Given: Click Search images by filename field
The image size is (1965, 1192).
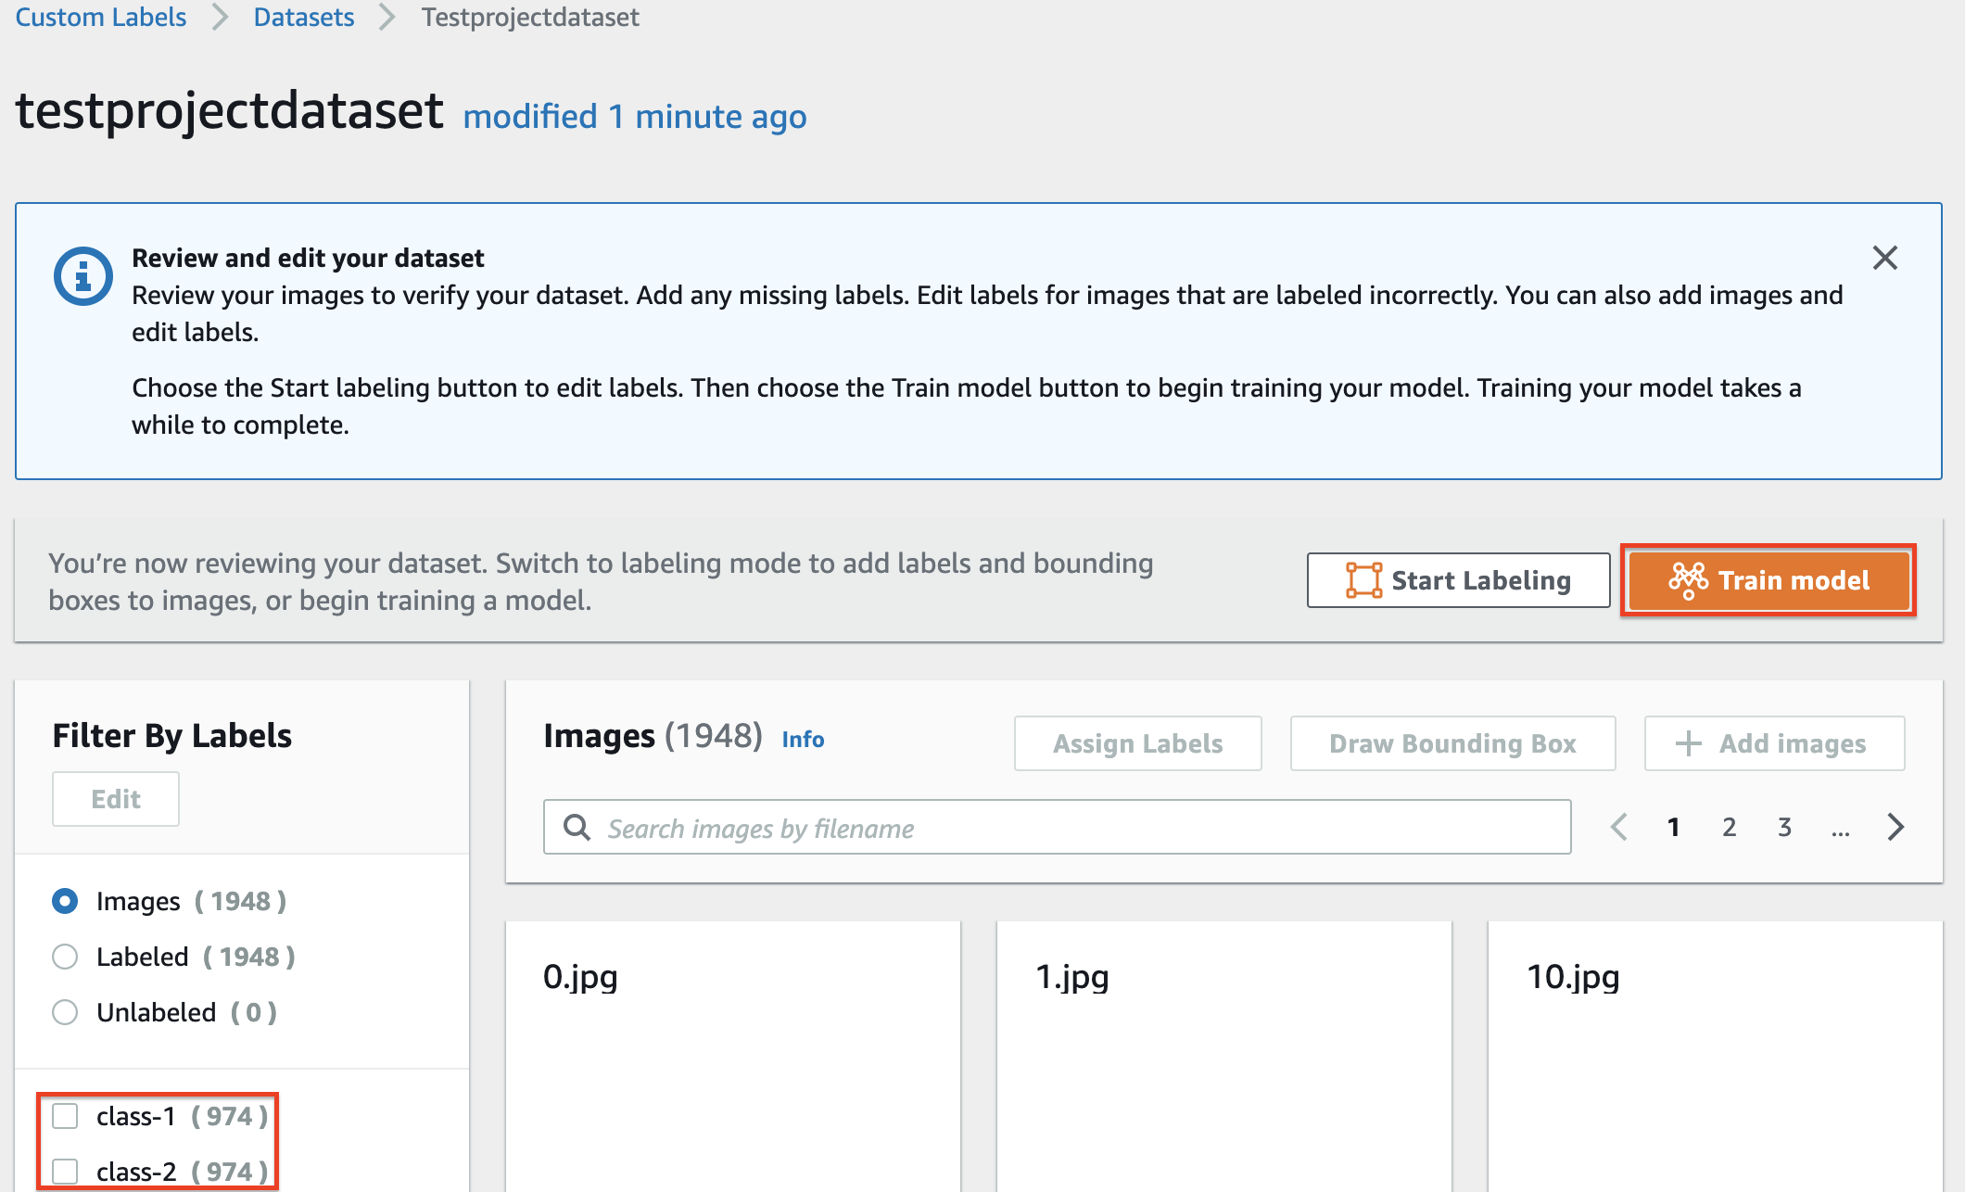Looking at the screenshot, I should pyautogui.click(x=1075, y=827).
